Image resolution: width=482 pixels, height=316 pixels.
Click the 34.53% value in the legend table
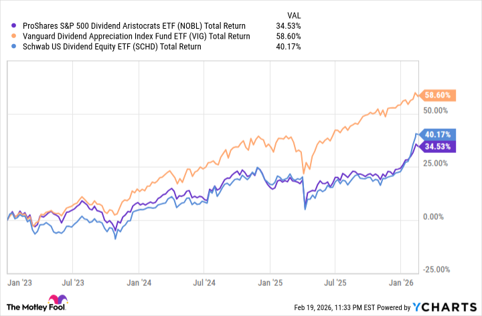(287, 25)
